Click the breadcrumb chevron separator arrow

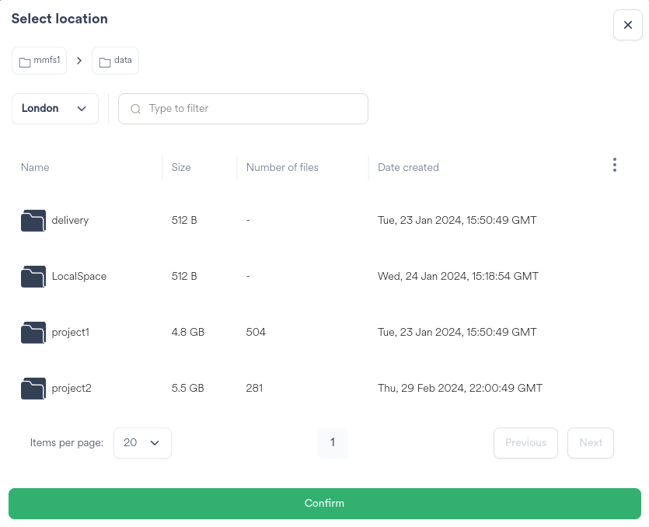(79, 61)
